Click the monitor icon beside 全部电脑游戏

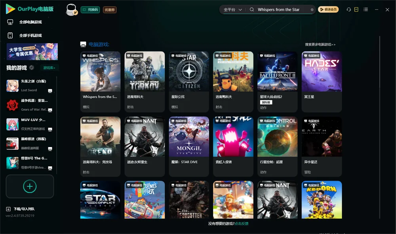point(10,22)
